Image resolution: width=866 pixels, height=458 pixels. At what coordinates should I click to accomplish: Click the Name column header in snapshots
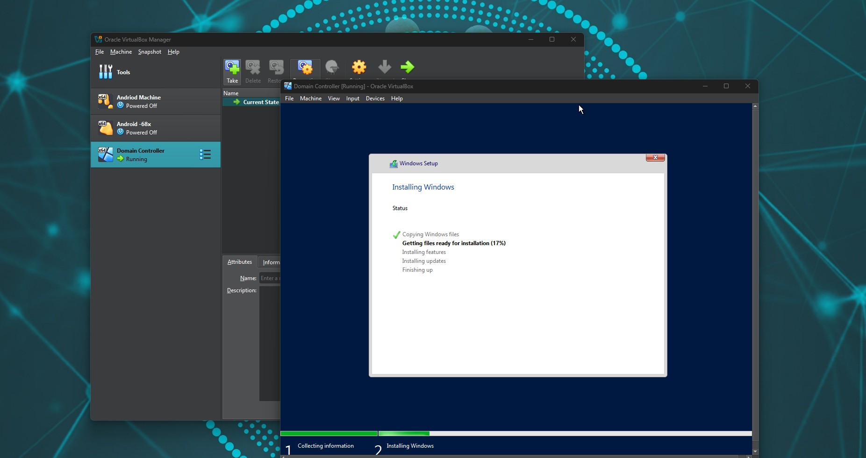pyautogui.click(x=251, y=93)
